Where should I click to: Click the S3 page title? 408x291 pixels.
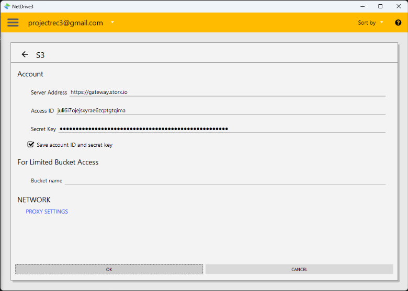tap(40, 55)
